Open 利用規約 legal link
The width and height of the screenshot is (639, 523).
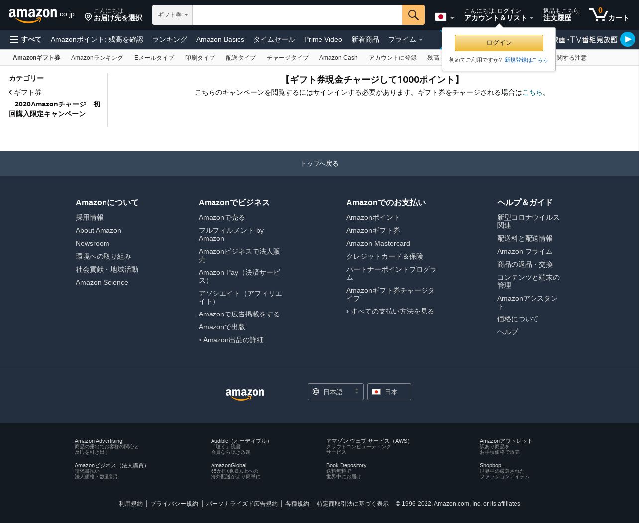tap(131, 504)
